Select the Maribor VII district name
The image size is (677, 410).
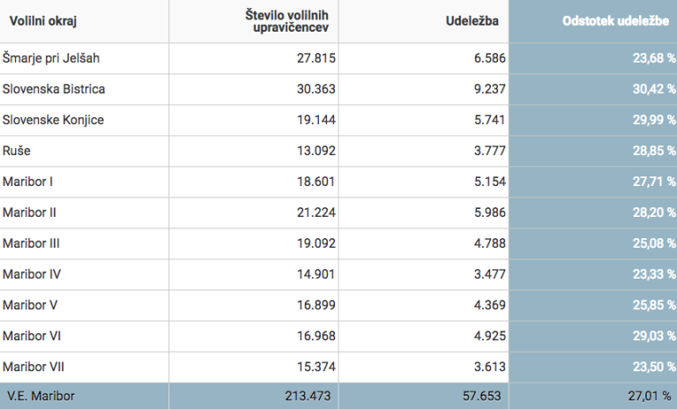pos(33,366)
